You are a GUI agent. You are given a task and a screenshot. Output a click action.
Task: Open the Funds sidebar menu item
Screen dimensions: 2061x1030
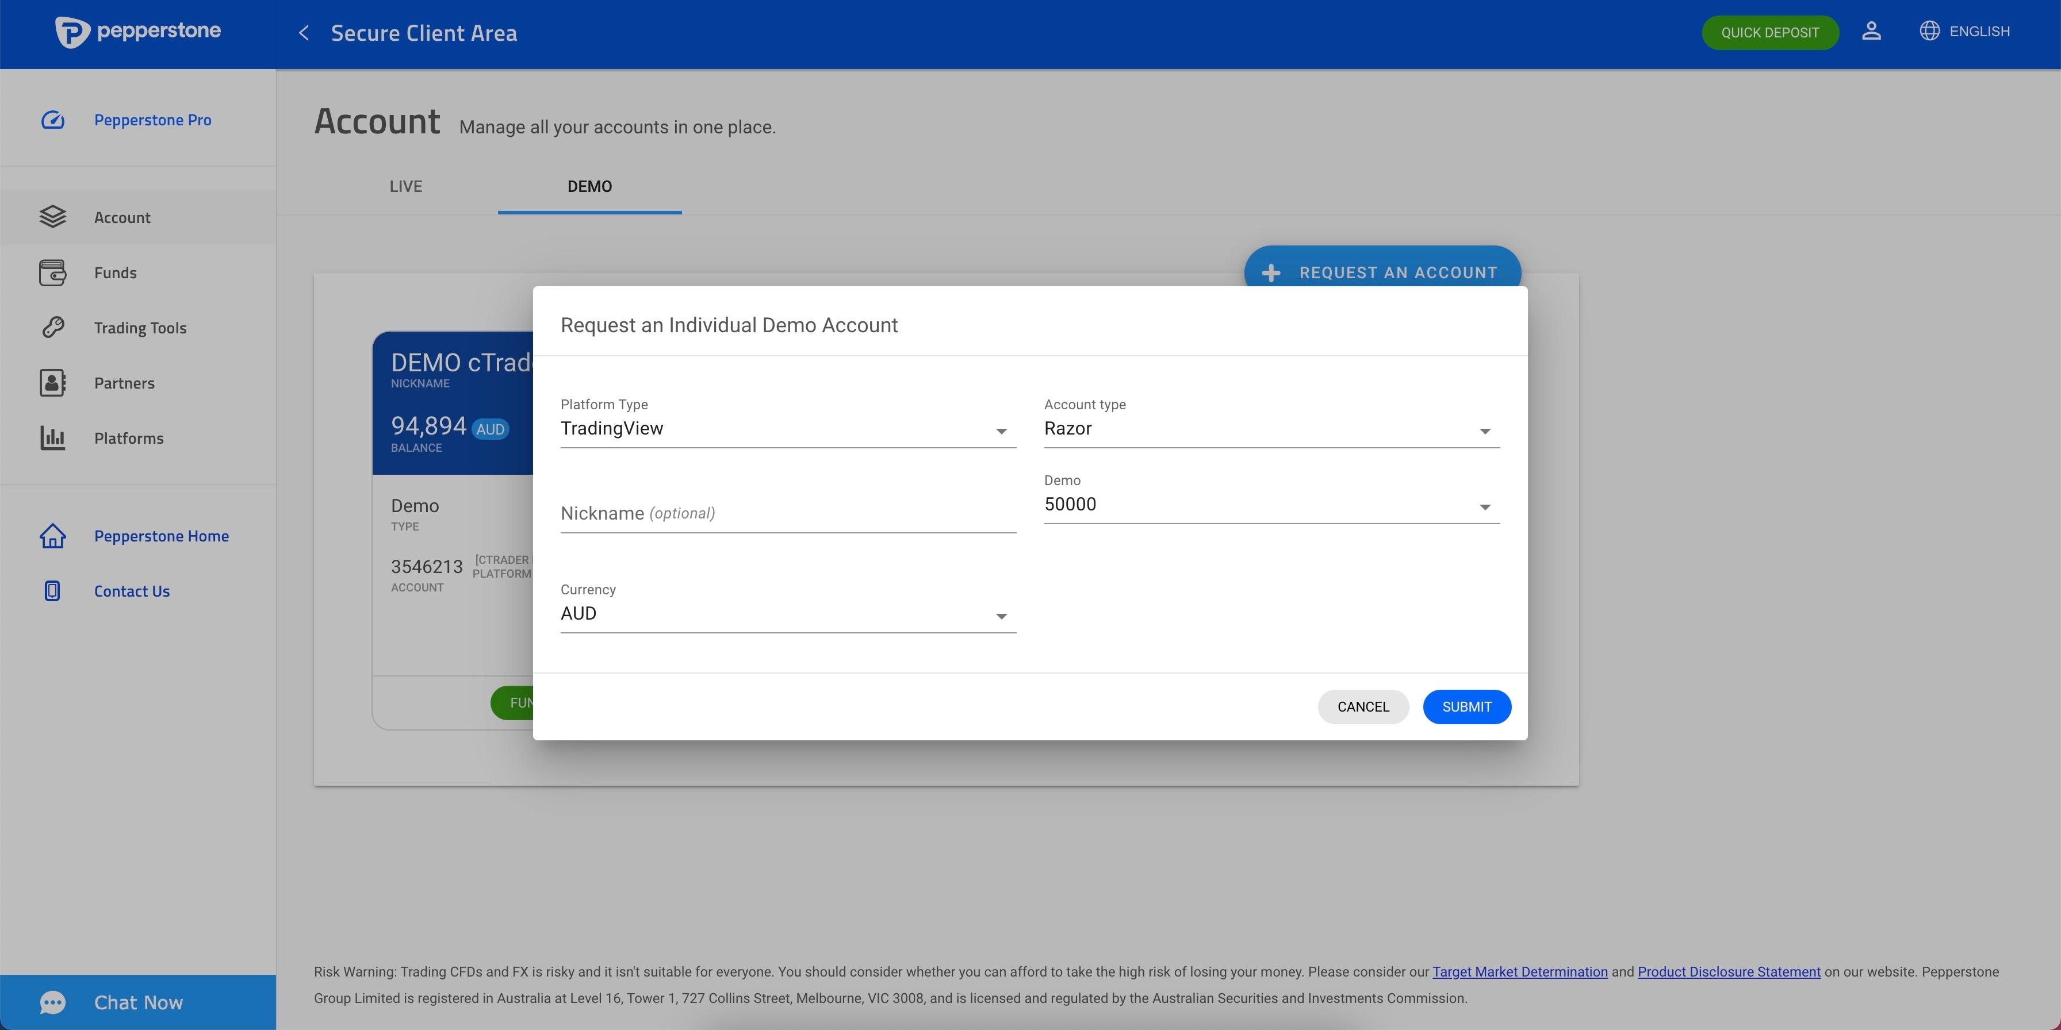[137, 272]
